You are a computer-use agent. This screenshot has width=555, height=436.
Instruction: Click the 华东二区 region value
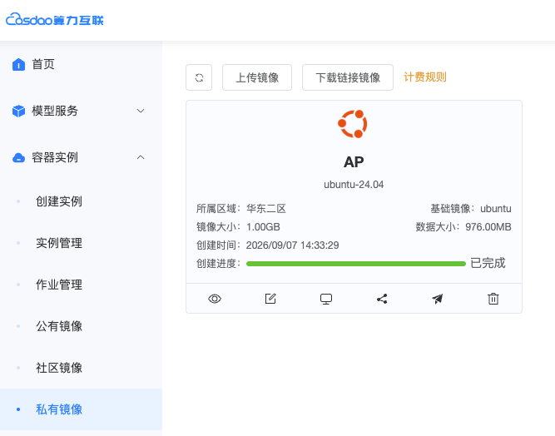[x=266, y=209]
